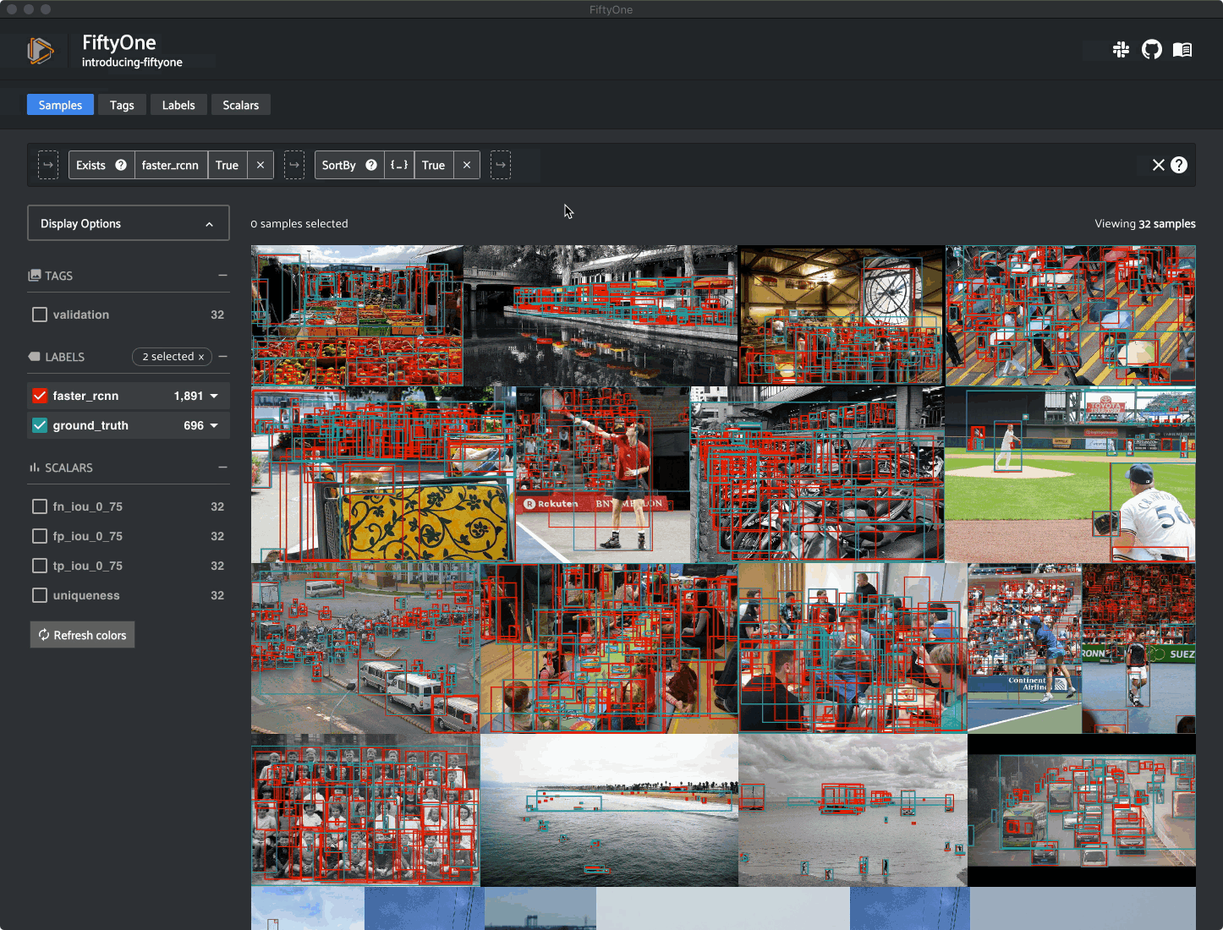Open the Continental Airlines tennis sample
The image size is (1223, 930).
[1024, 648]
